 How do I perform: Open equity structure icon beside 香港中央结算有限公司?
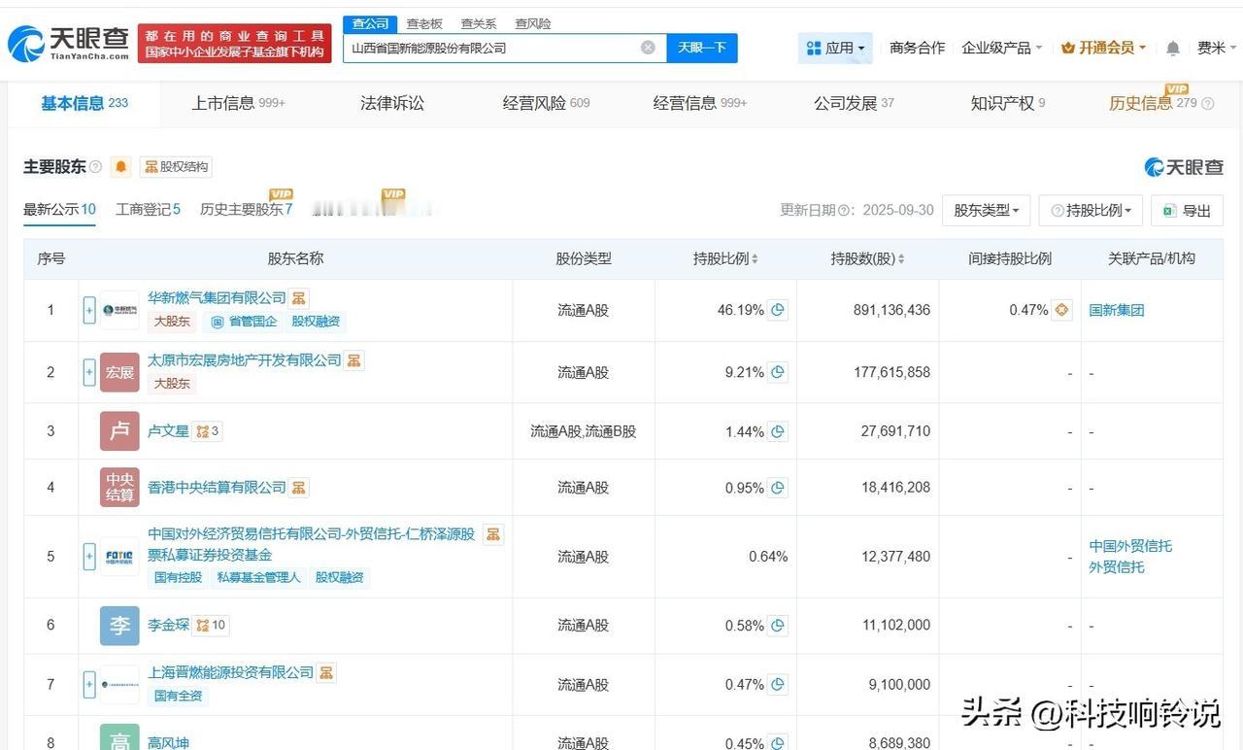[299, 488]
